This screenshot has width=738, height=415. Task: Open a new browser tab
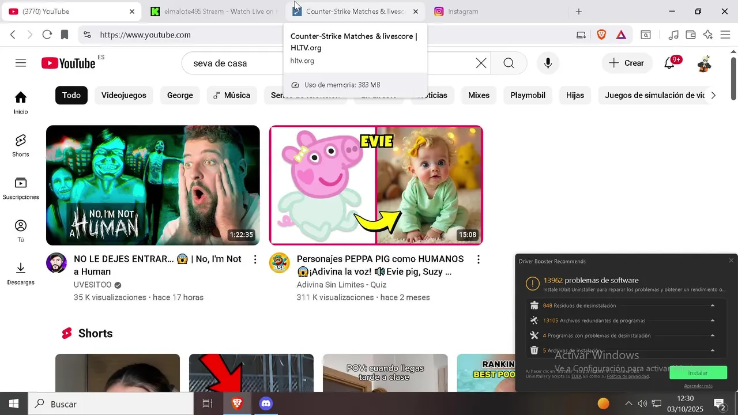click(x=579, y=12)
